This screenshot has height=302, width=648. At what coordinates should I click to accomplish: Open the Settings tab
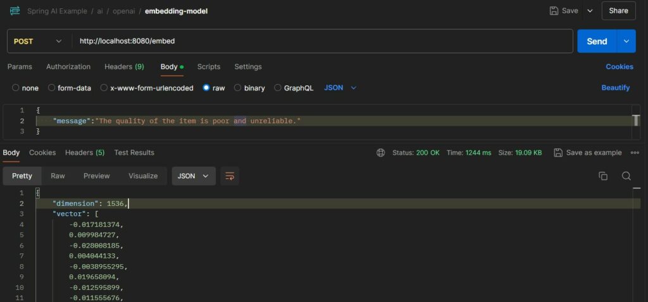pyautogui.click(x=248, y=66)
